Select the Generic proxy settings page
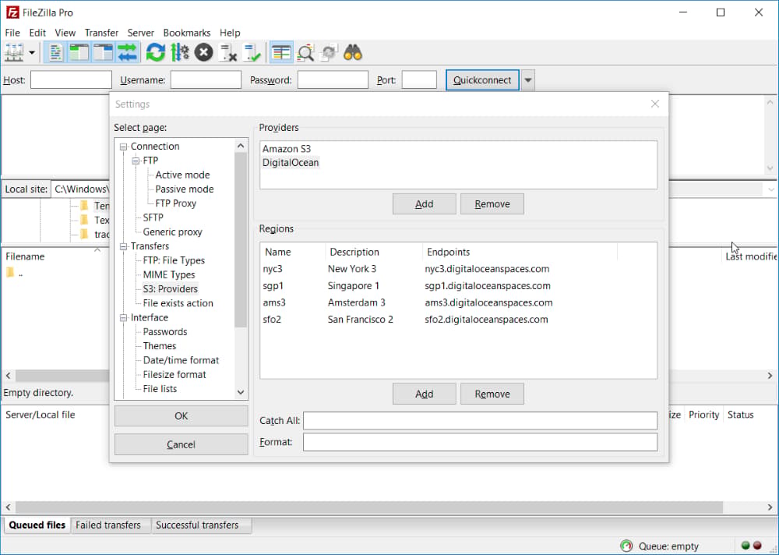 pyautogui.click(x=172, y=232)
